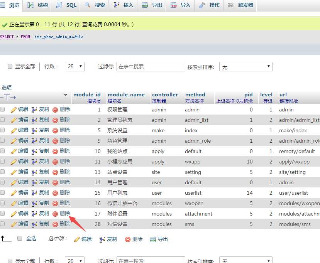Screen dimensions: 320x263
Task: Sort by method column header
Action: point(195,94)
